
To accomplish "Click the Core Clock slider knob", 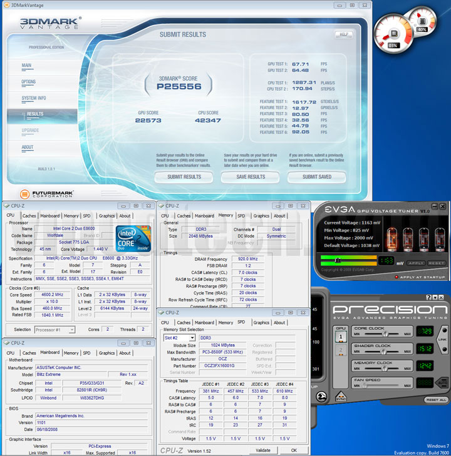I will [x=385, y=334].
